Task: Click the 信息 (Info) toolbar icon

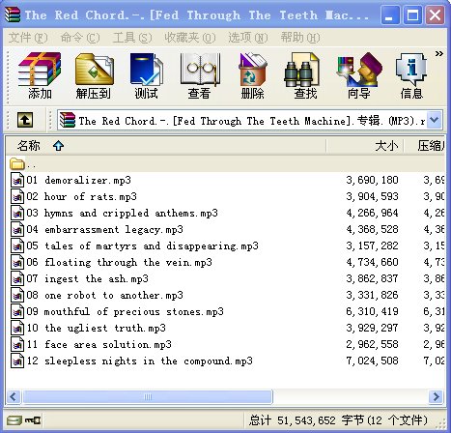Action: (x=411, y=75)
